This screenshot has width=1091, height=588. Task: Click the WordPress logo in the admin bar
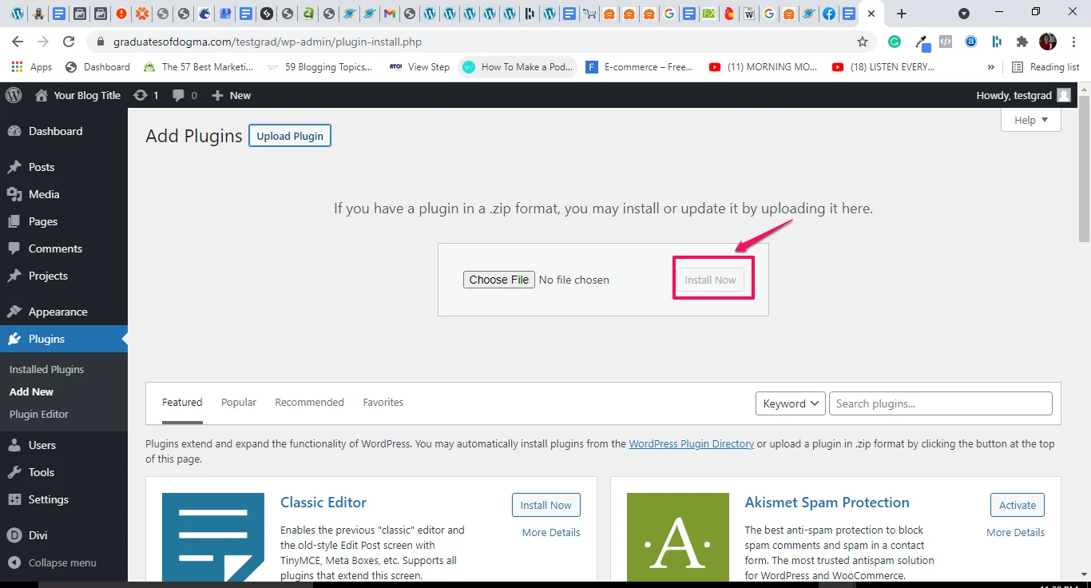coord(13,95)
